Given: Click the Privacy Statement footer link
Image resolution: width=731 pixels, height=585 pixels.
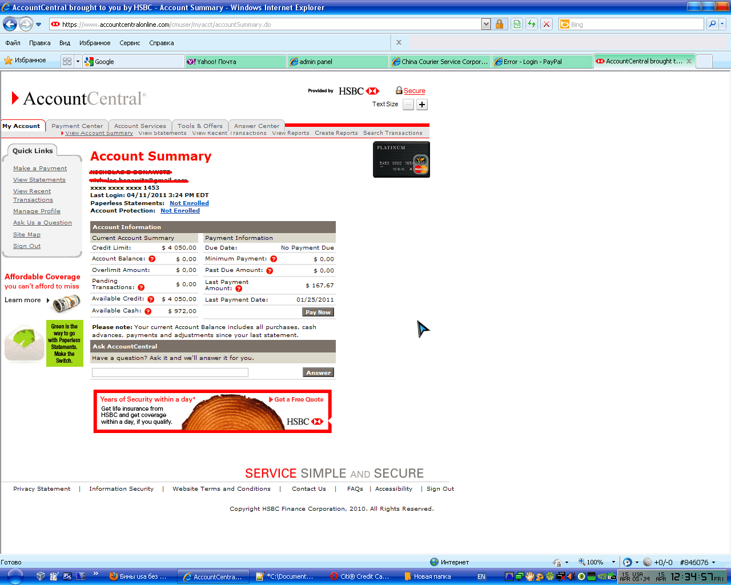Looking at the screenshot, I should click(42, 489).
